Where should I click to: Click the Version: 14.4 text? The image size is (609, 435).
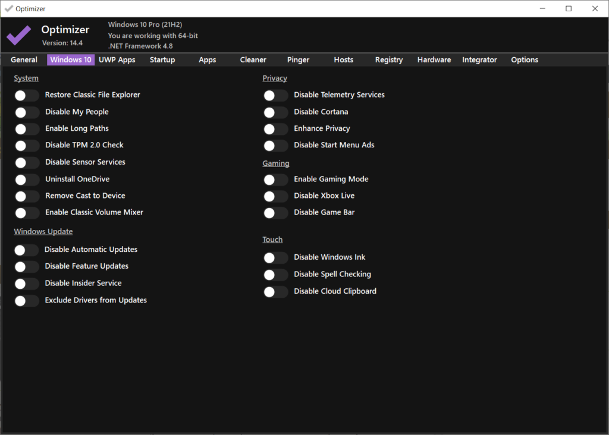[62, 43]
